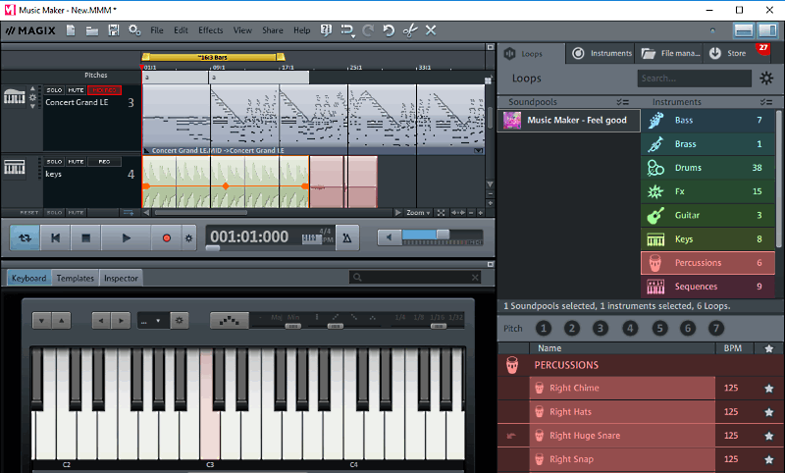785x473 pixels.
Task: Open gear settings on Concert Grand LE track
Action: [x=33, y=97]
